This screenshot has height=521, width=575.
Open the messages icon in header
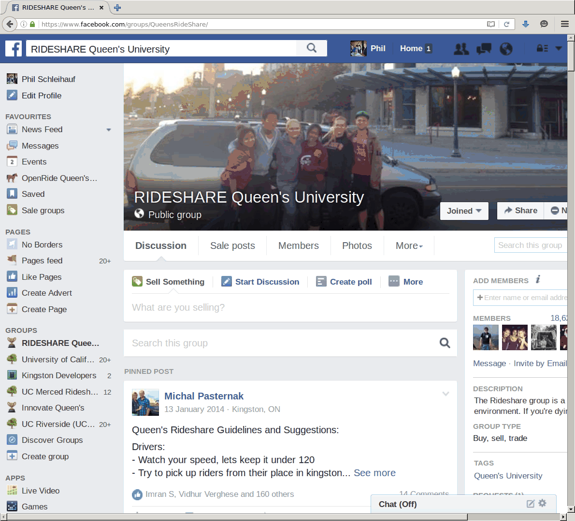click(x=484, y=49)
